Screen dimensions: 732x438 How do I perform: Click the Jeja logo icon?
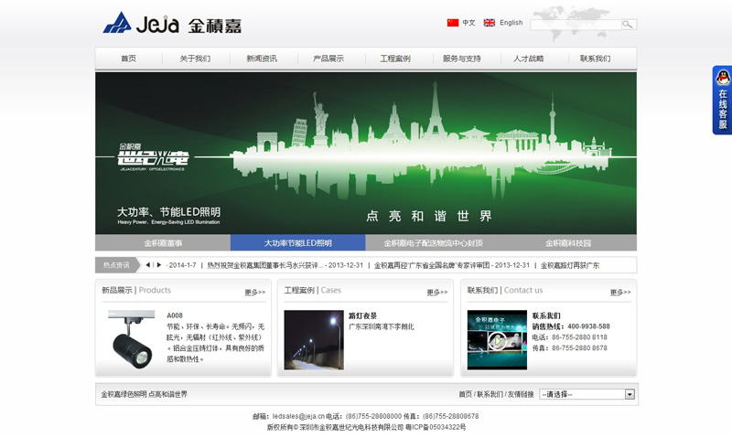coord(117,23)
